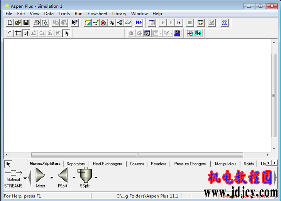Expand the Mixer model dropdown arrow
This screenshot has width=281, height=201.
click(52, 178)
